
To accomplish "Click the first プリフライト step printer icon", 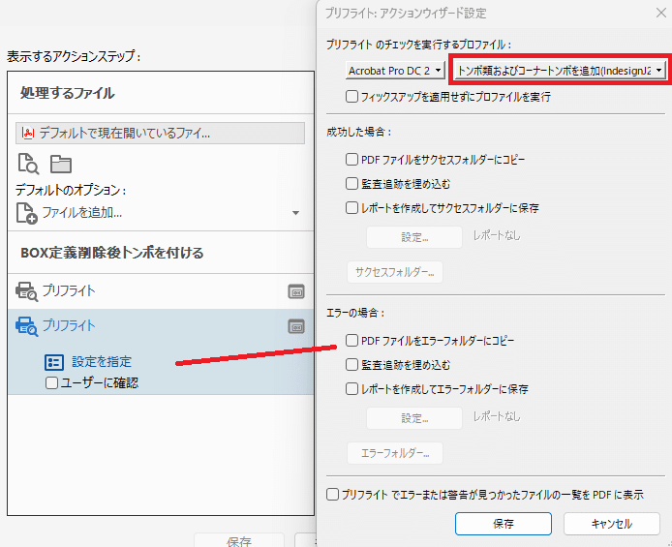I will [26, 291].
